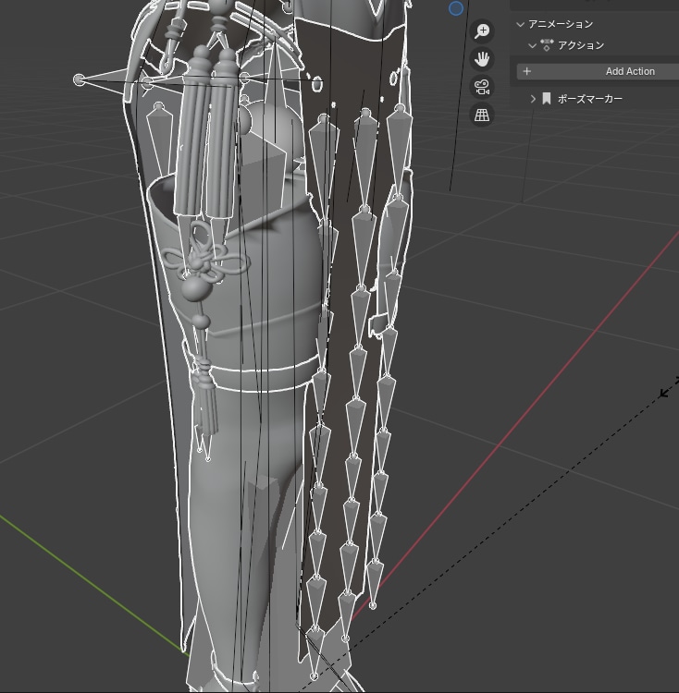Image resolution: width=679 pixels, height=693 pixels.
Task: Click the Add Action button
Action: click(x=598, y=71)
